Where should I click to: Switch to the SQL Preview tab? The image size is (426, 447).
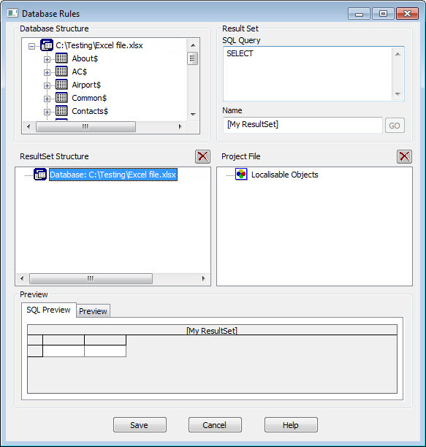point(48,310)
